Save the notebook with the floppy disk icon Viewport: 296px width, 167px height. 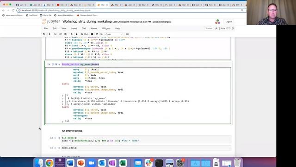[44, 34]
